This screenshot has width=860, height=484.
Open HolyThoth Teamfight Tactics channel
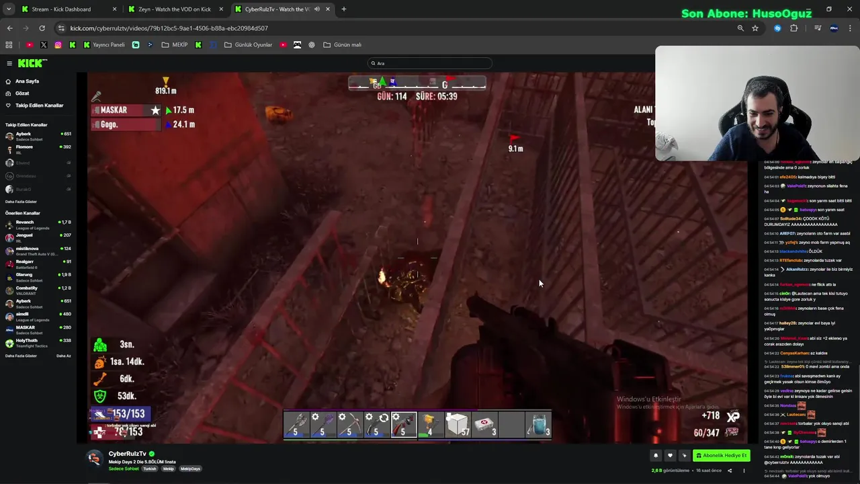pos(38,342)
